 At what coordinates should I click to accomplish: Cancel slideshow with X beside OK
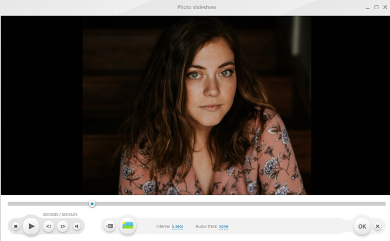click(x=378, y=226)
